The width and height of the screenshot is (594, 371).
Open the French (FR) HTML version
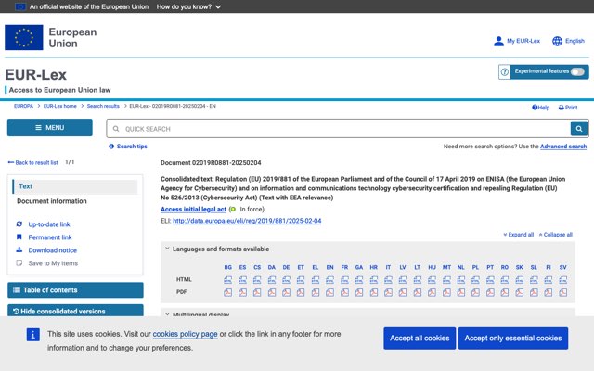pyautogui.click(x=344, y=280)
